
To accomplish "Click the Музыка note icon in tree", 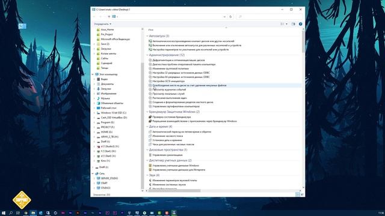I will pyautogui.click(x=98, y=98).
